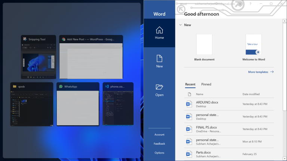The height and width of the screenshot is (161, 287).
Task: Choose the qoob File Explorer window thumbnail
Action: click(32, 107)
